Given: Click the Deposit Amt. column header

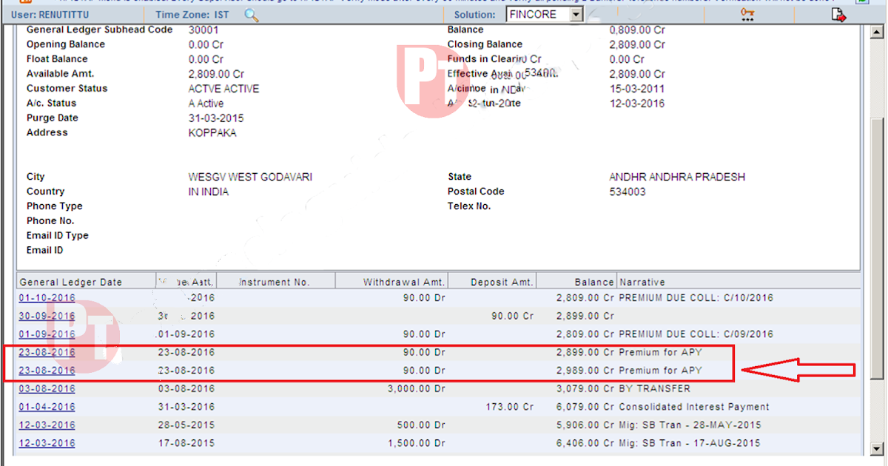Looking at the screenshot, I should [x=492, y=281].
